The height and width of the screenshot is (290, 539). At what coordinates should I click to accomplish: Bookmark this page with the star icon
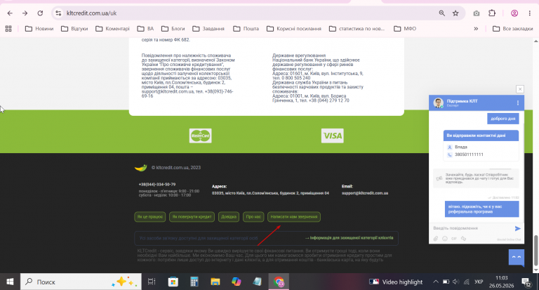tap(455, 13)
